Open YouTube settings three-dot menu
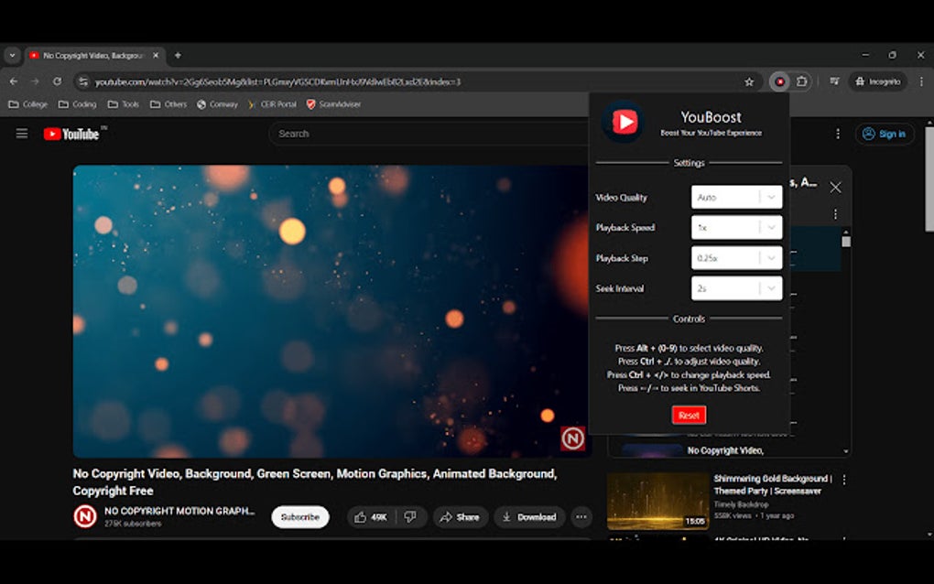Screen dimensions: 934x584 (x=838, y=134)
